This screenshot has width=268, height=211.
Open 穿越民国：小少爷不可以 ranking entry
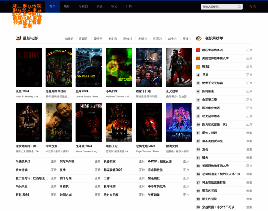click(218, 207)
